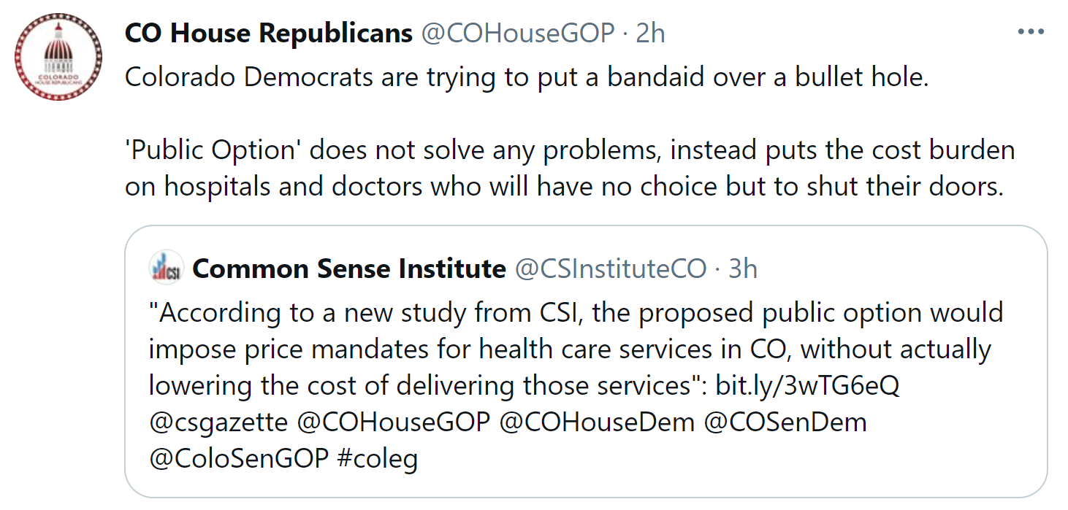Open the CO House Republicans display name

click(x=269, y=34)
